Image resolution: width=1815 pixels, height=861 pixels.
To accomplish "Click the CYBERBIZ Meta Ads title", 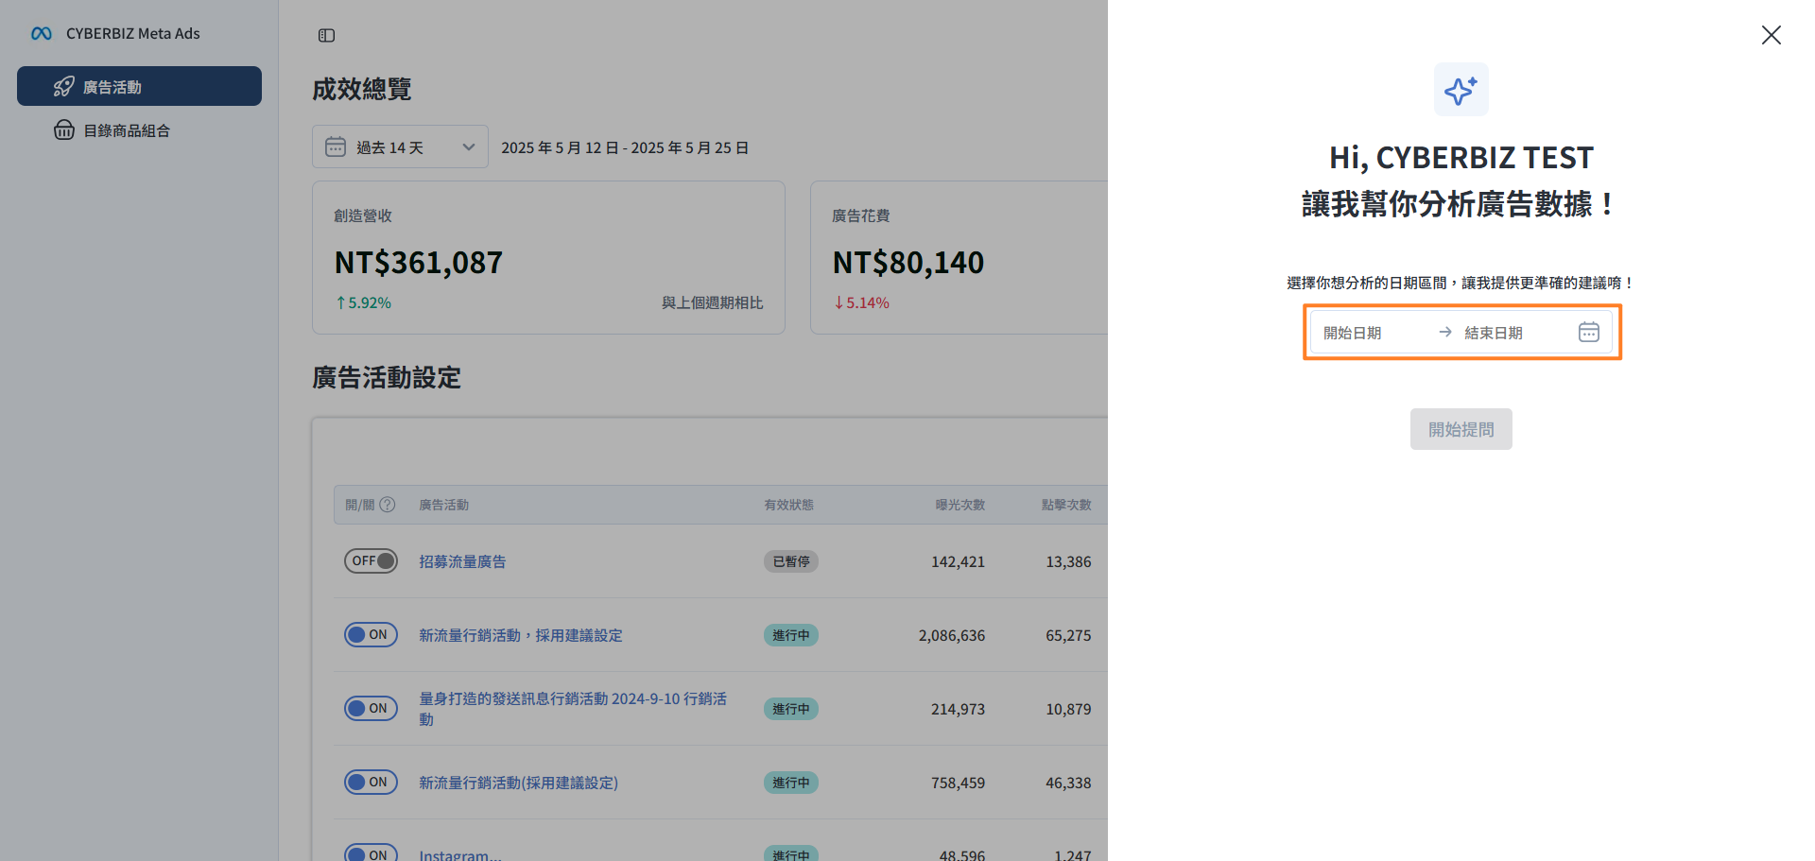I will point(133,34).
